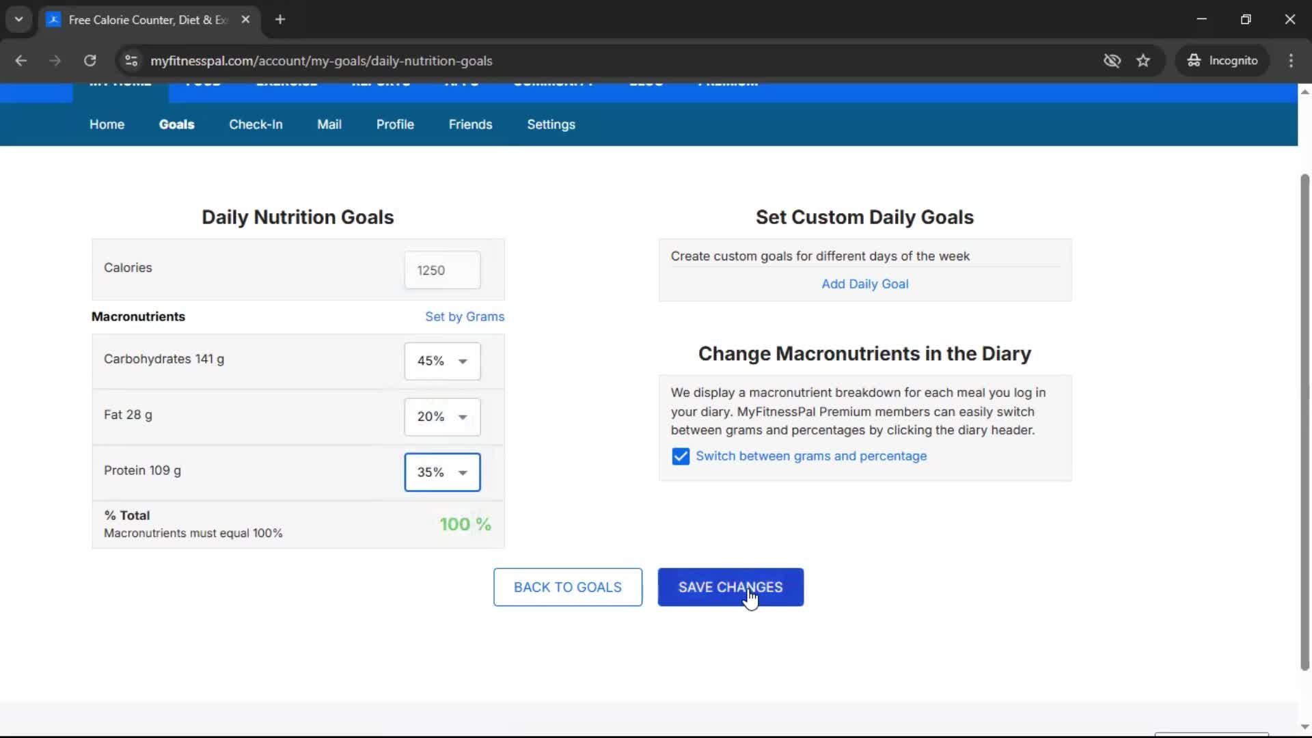The width and height of the screenshot is (1312, 738).
Task: Click the Fat 28 g label
Action: [x=128, y=415]
